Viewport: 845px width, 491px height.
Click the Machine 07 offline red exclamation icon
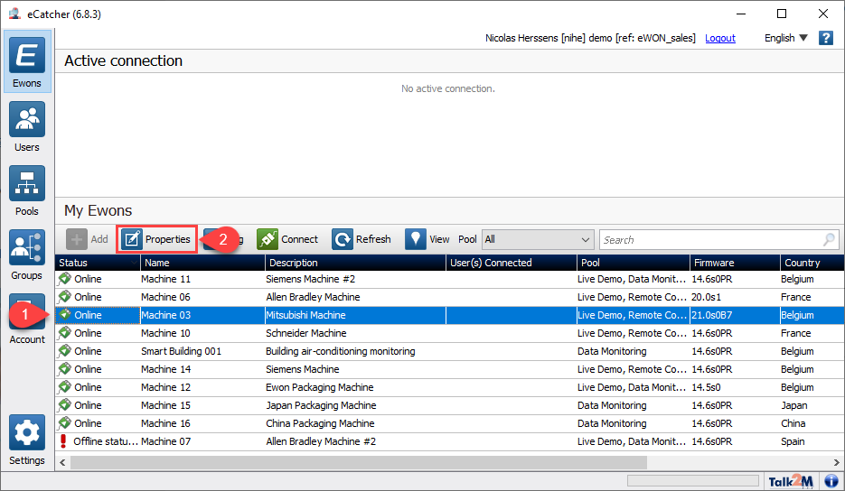(63, 441)
